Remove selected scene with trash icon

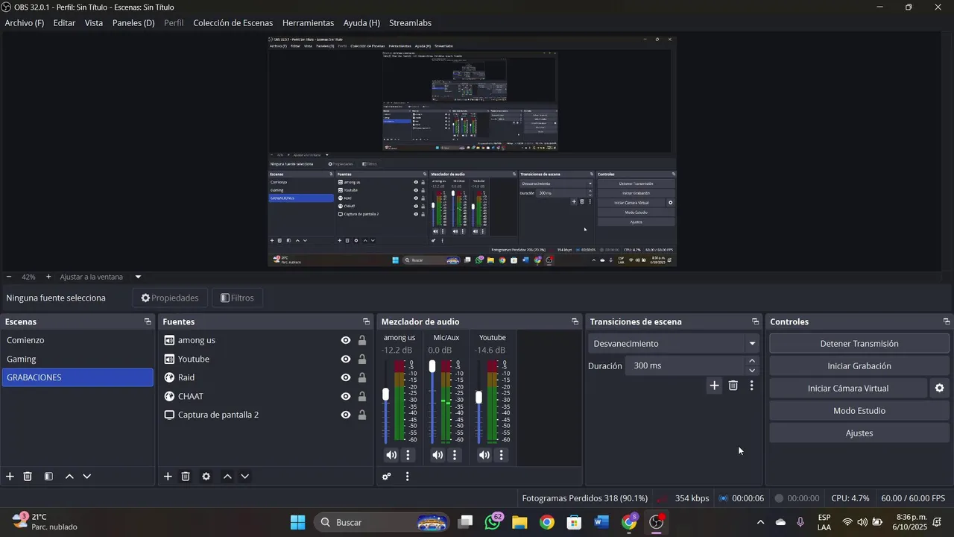(28, 477)
